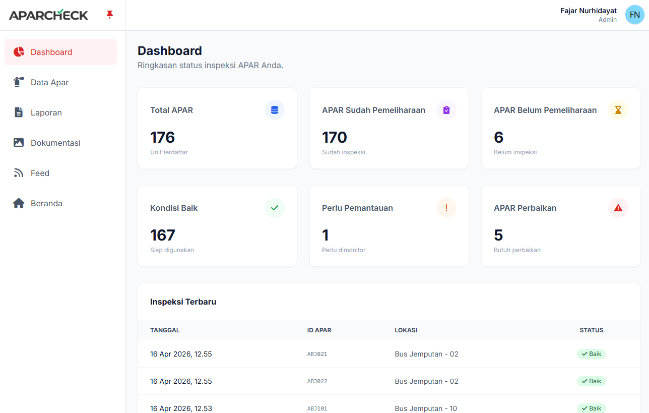Image resolution: width=649 pixels, height=413 pixels.
Task: Open the Dokumentasi menu item
Action: coord(60,143)
